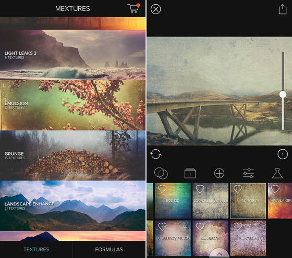The height and width of the screenshot is (258, 292).
Task: Add a new texture with plus icon
Action: [219, 173]
